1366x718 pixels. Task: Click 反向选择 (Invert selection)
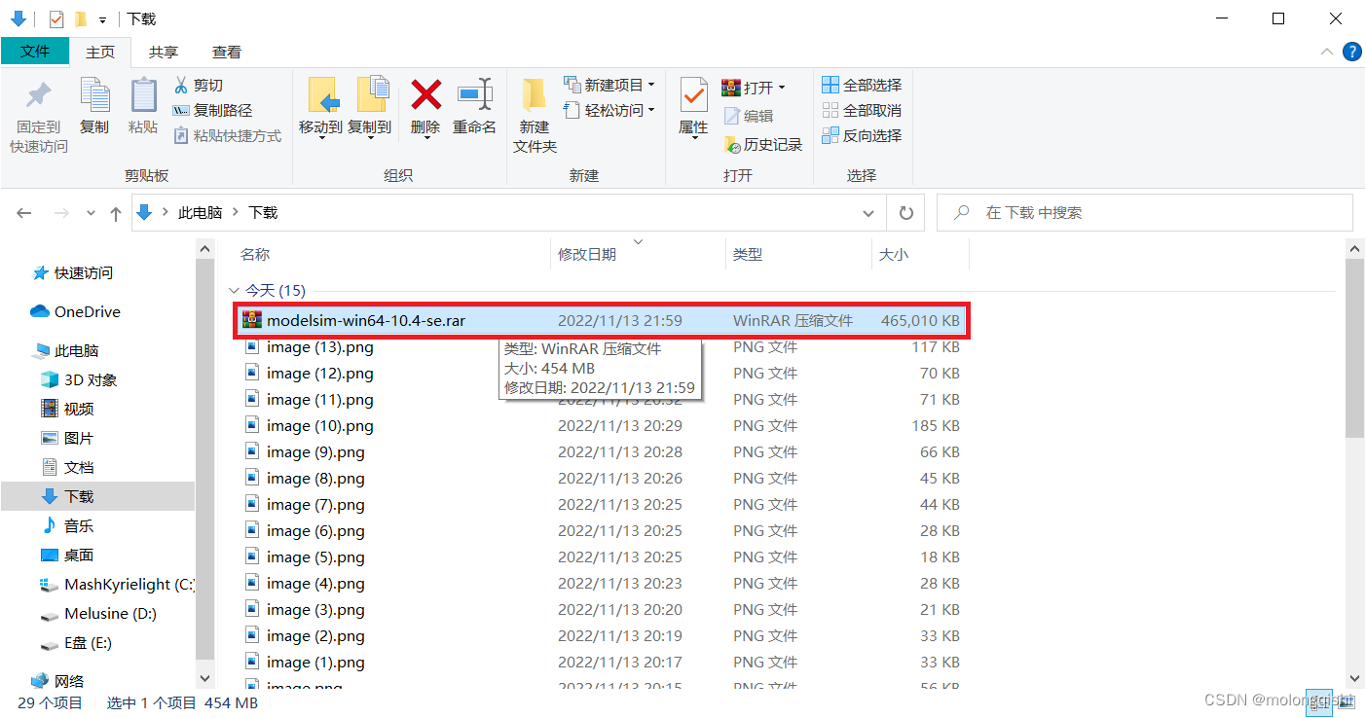pyautogui.click(x=862, y=135)
